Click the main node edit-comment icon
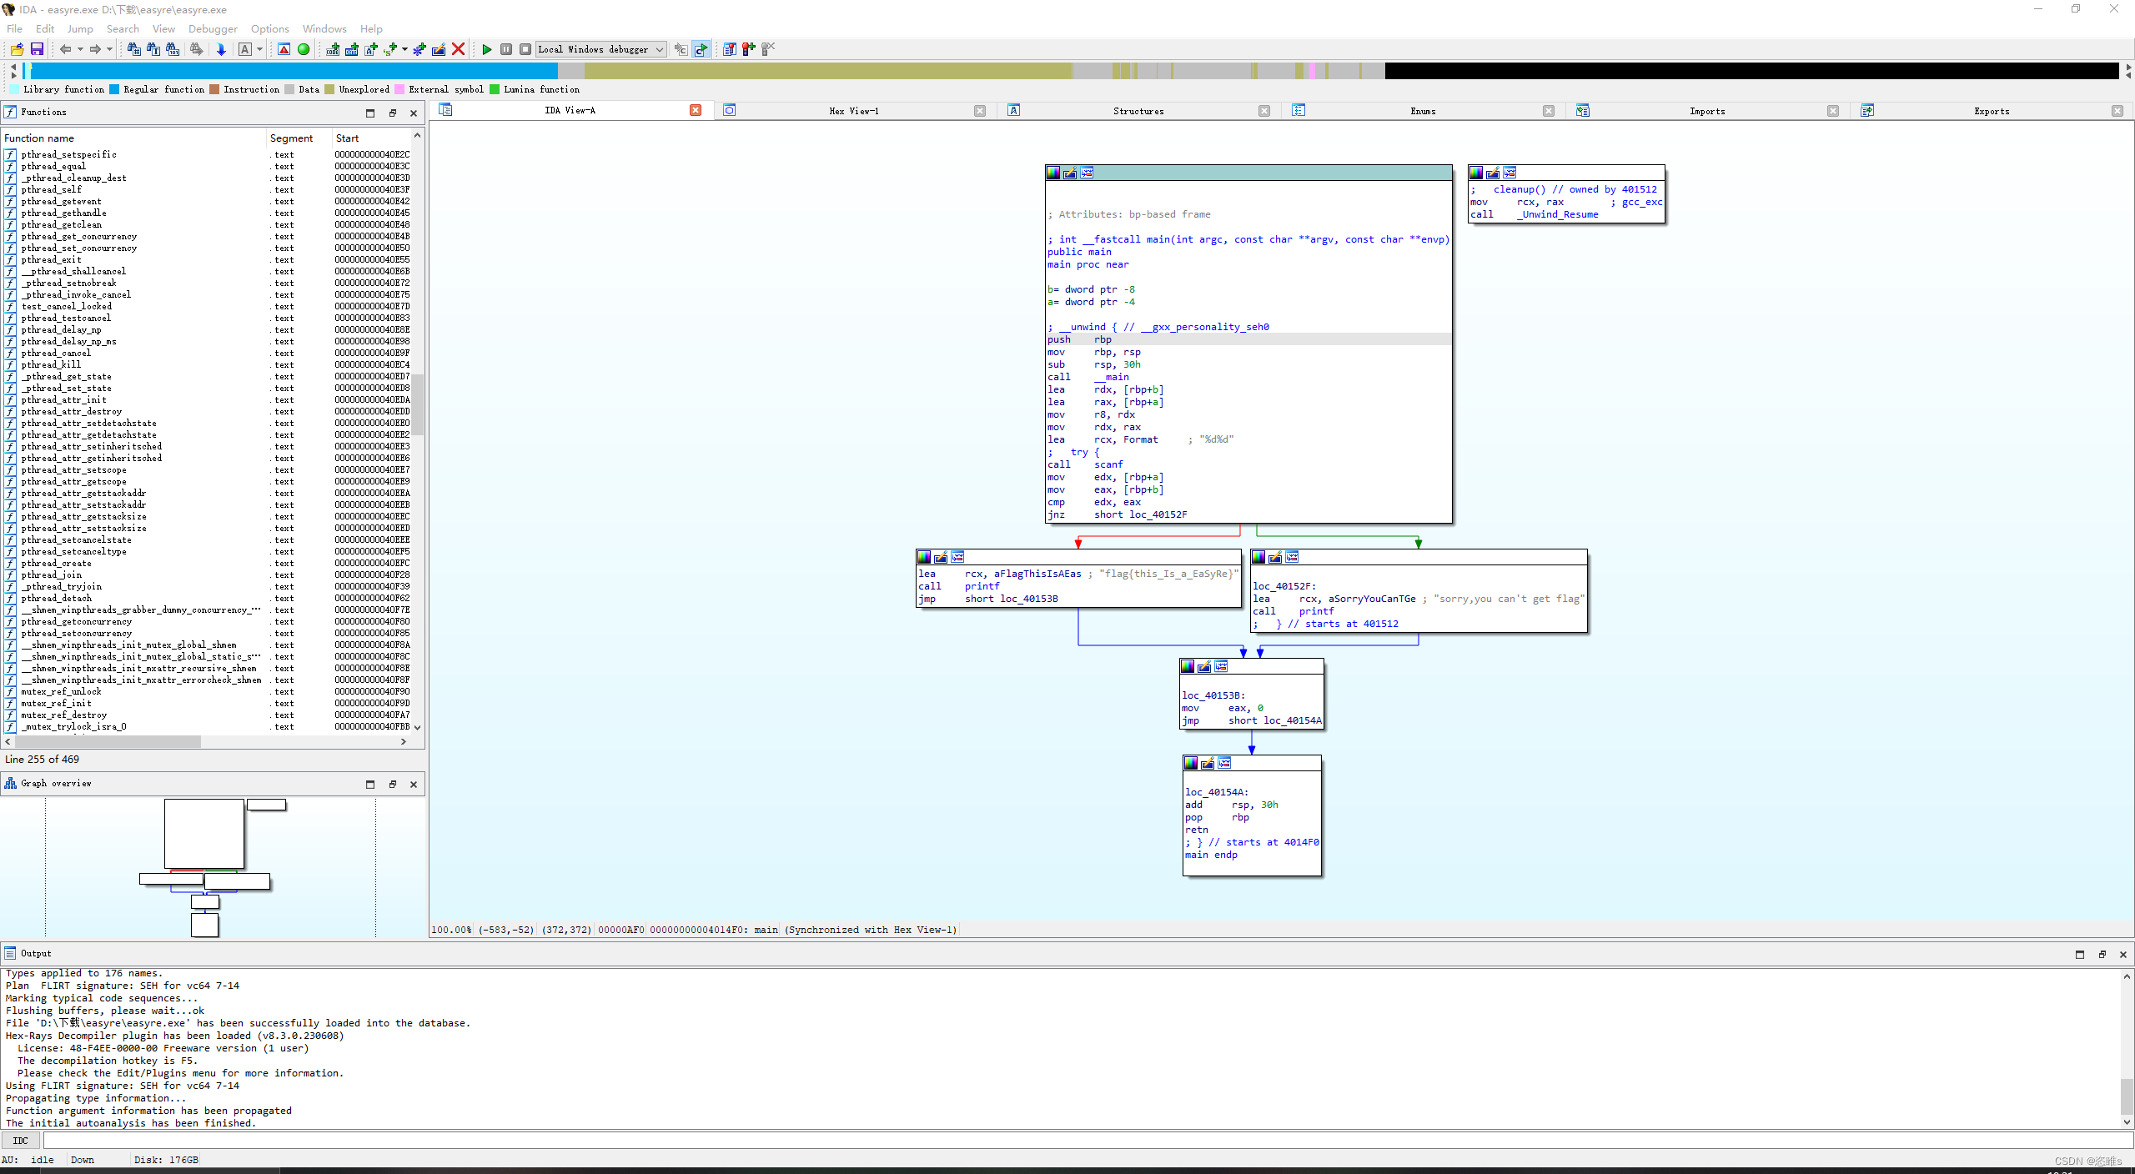 point(1071,173)
